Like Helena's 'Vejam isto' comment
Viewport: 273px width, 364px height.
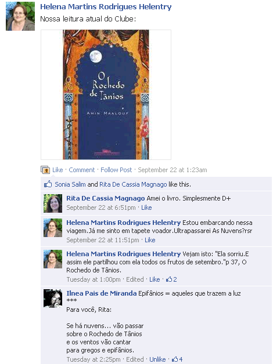(x=155, y=279)
